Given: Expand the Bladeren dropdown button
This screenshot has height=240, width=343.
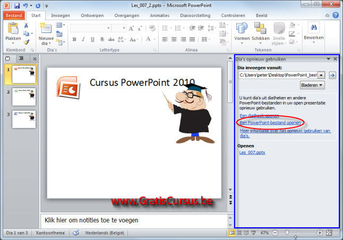Looking at the screenshot, I should tap(312, 85).
